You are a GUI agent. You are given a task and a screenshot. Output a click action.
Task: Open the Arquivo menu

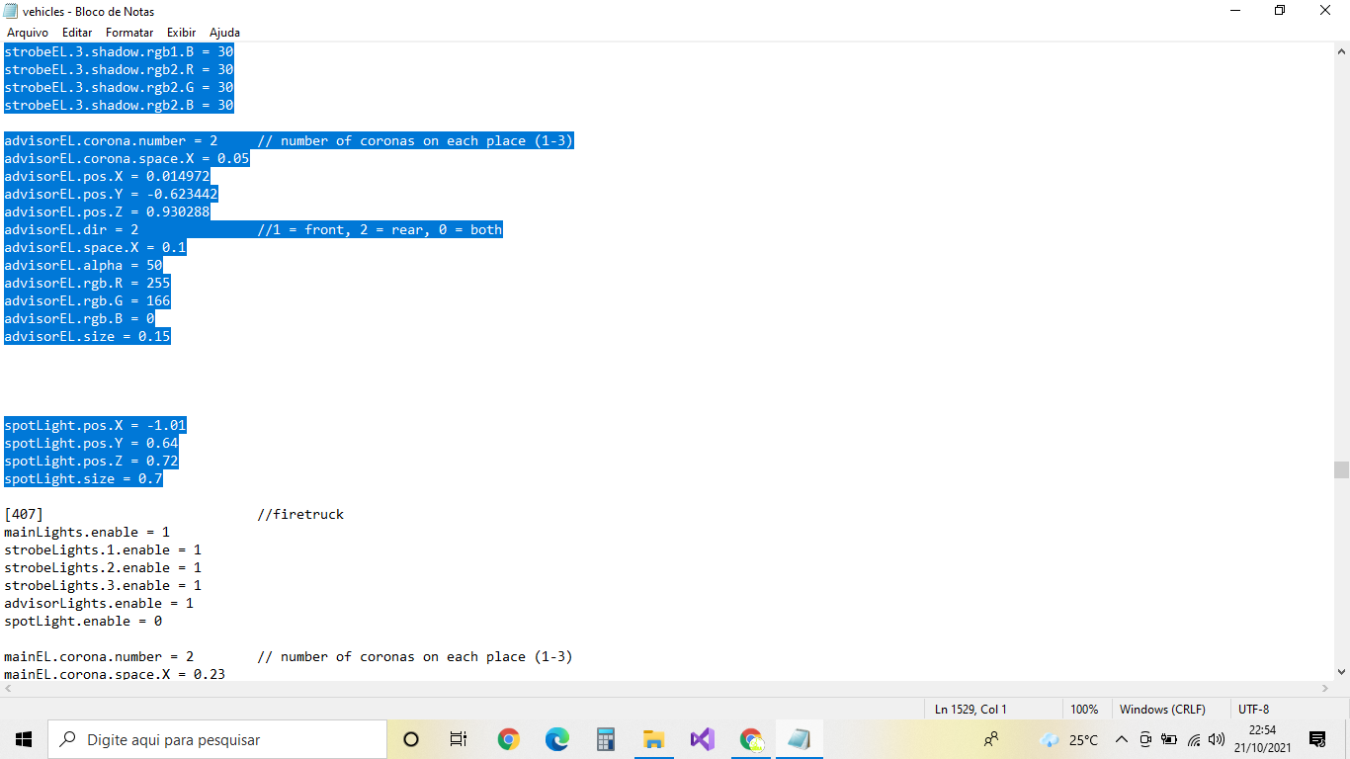pos(28,33)
